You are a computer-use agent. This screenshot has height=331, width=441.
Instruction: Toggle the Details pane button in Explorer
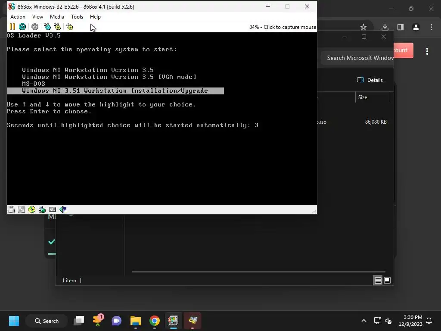coord(370,80)
